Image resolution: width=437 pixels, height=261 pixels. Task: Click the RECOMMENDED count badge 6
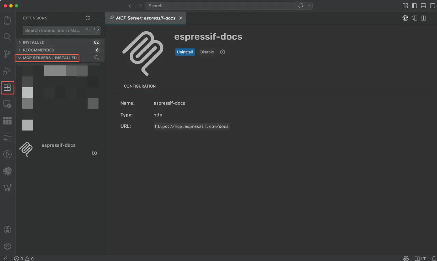point(97,50)
